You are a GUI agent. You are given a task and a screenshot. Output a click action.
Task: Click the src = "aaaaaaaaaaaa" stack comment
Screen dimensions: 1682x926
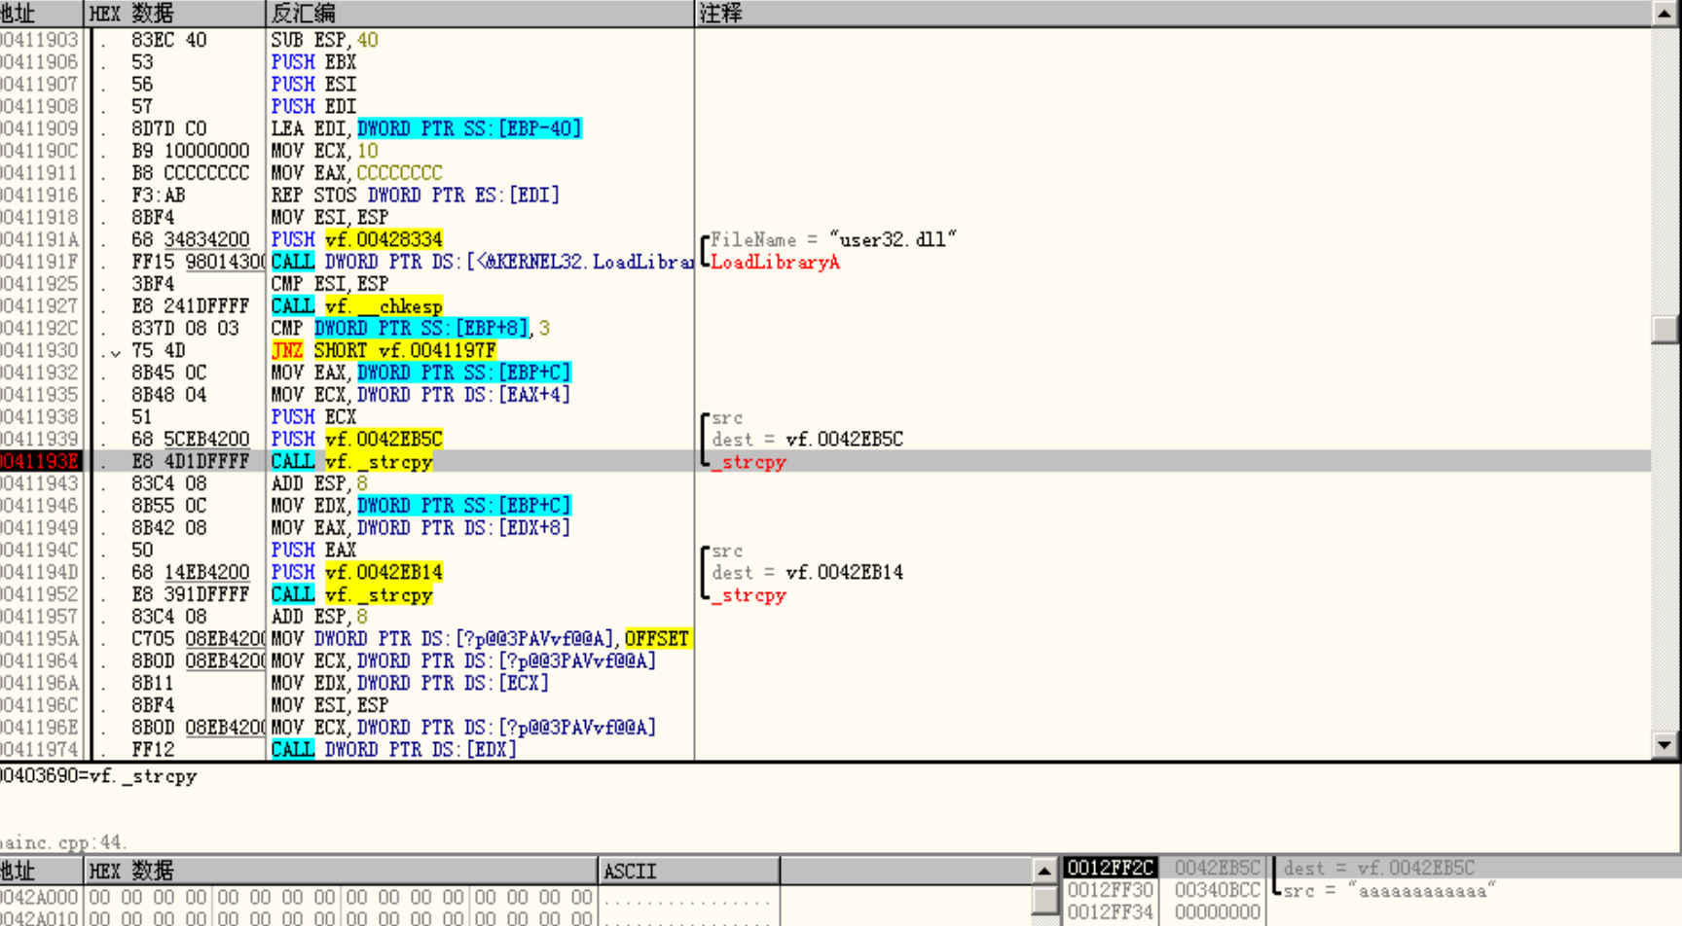(1389, 891)
